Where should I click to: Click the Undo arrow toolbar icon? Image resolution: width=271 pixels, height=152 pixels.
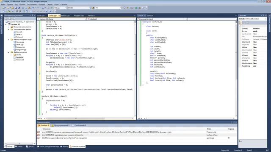[x=33, y=8]
